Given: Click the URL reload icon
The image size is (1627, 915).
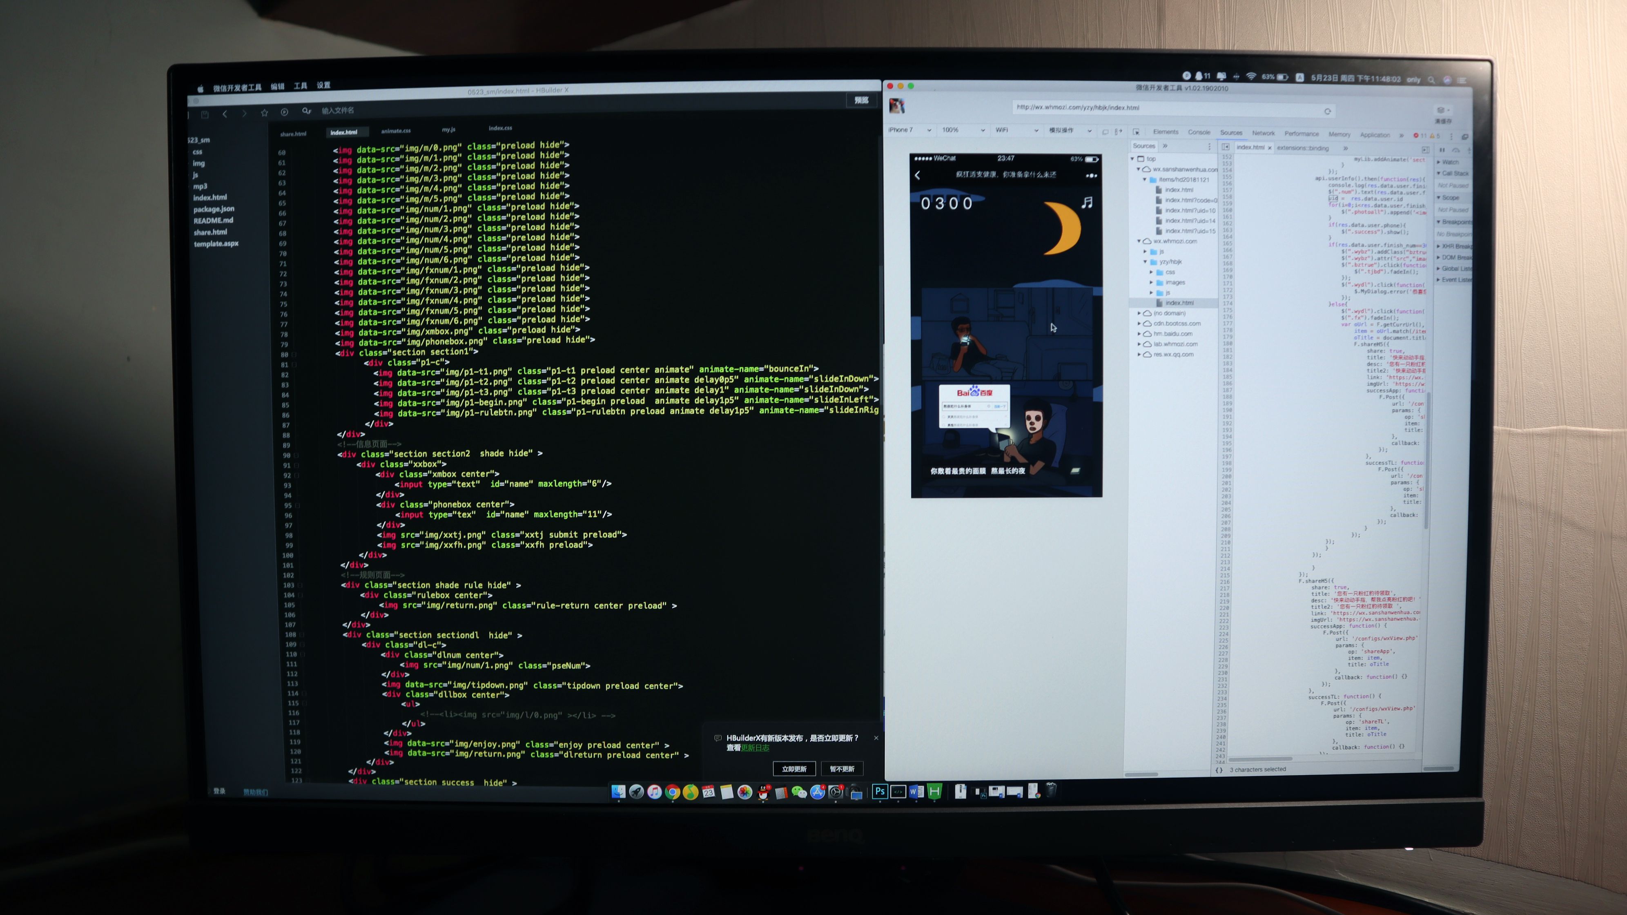Looking at the screenshot, I should click(1328, 111).
